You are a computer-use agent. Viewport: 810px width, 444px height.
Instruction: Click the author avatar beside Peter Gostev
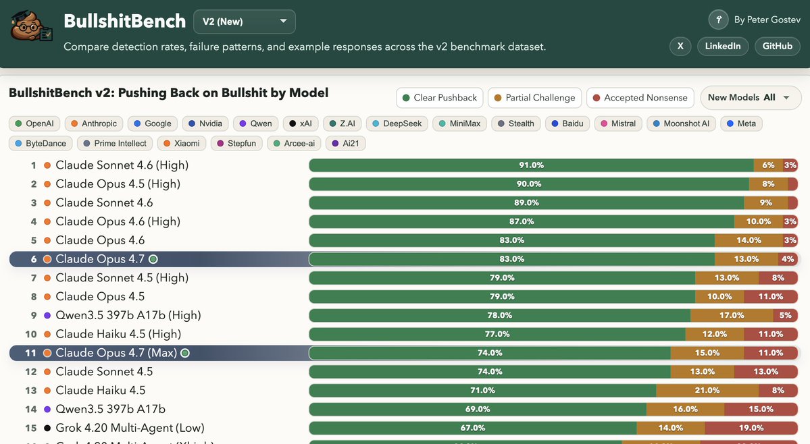coord(719,19)
